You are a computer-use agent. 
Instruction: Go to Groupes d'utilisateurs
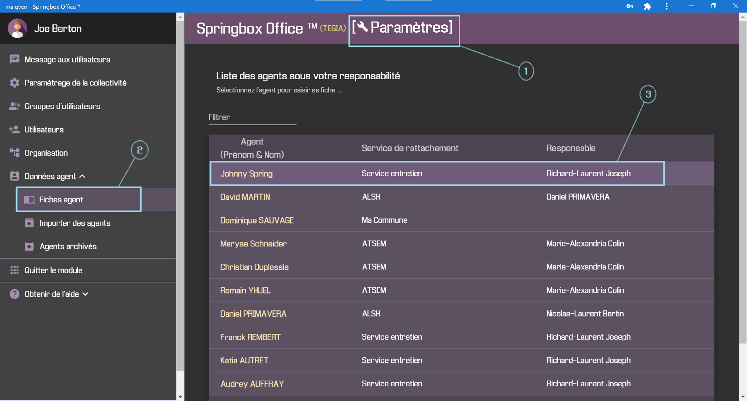coord(63,106)
